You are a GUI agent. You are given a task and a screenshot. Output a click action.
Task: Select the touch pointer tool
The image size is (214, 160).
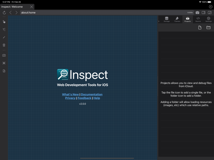point(4,22)
